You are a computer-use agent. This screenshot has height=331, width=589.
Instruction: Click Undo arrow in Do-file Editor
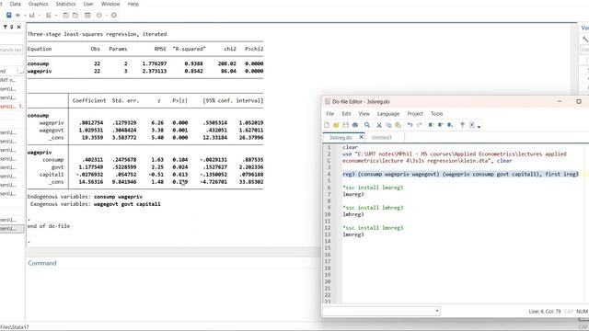[410, 125]
